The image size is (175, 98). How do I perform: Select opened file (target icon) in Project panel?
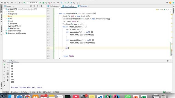31,6
